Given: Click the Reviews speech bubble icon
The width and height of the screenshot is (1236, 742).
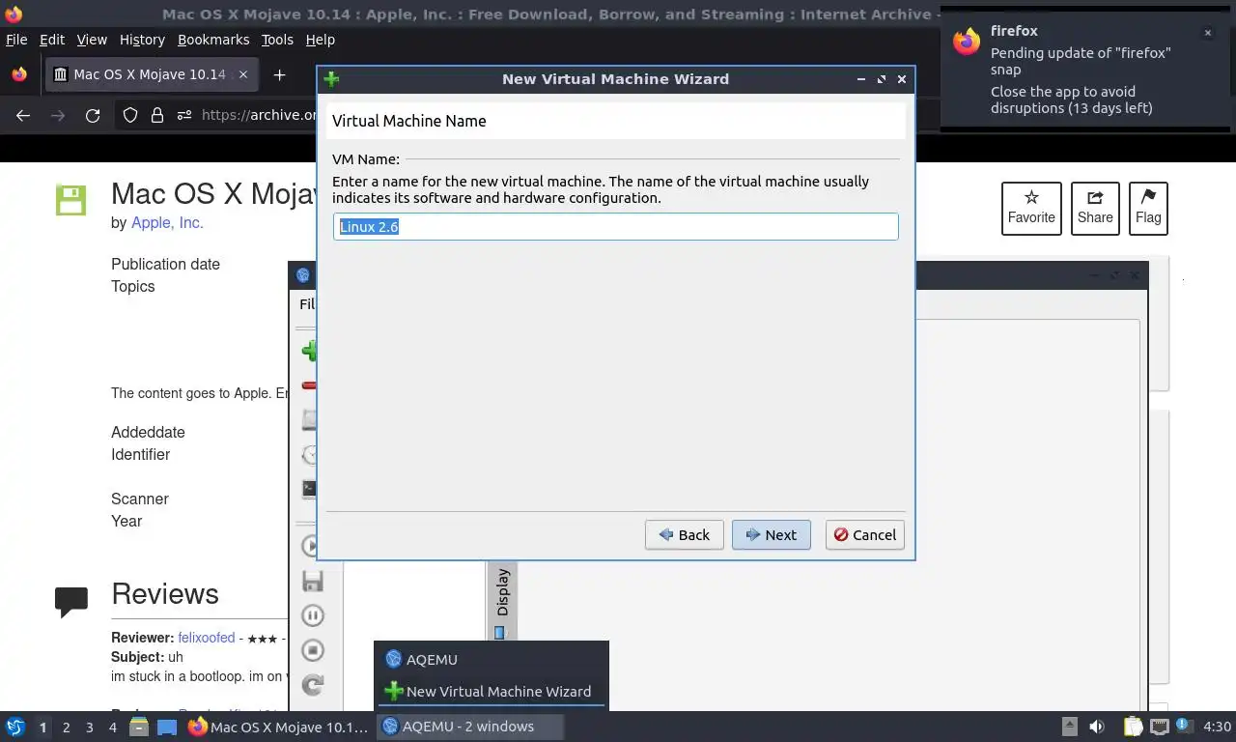Looking at the screenshot, I should [x=72, y=602].
